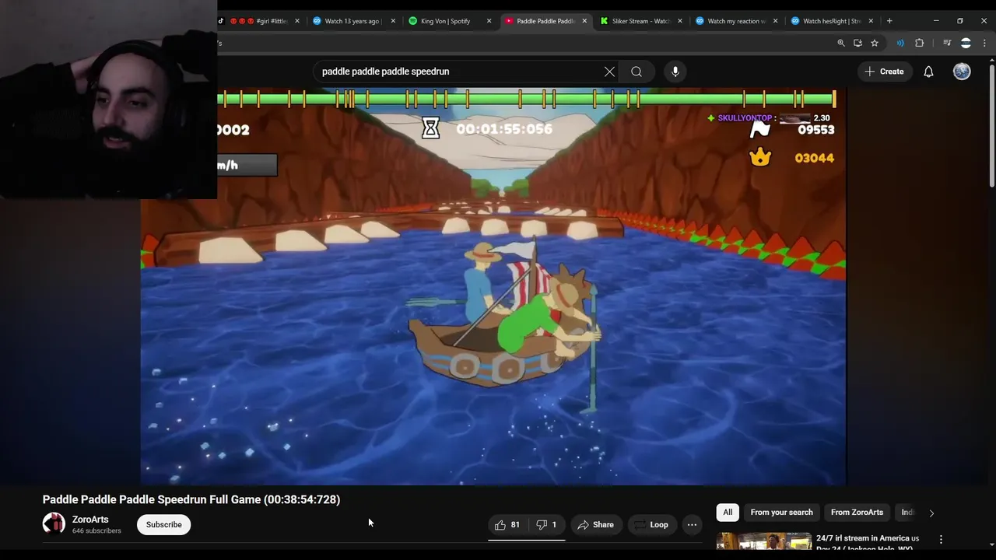Click the 646 subscribers text
Screen dimensions: 996x560
tap(96, 531)
